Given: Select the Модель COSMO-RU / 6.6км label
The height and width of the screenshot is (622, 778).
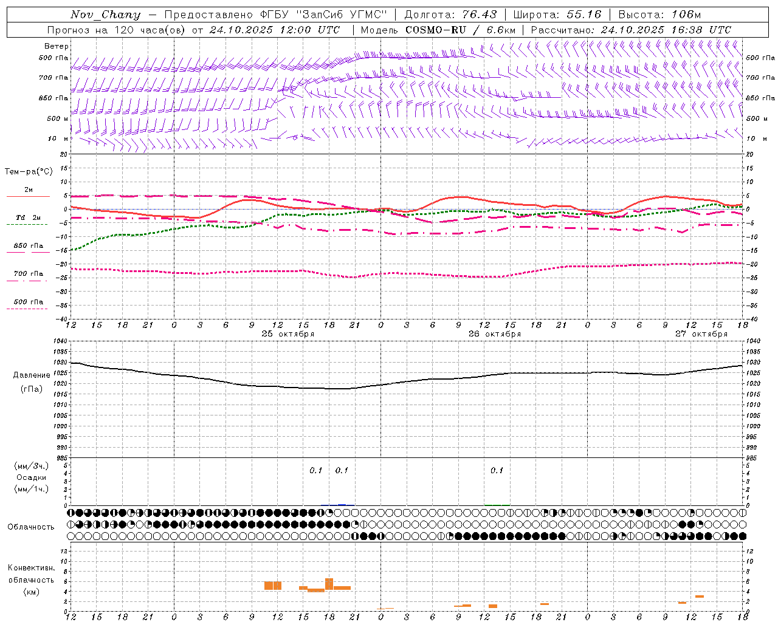Looking at the screenshot, I should click(x=438, y=30).
